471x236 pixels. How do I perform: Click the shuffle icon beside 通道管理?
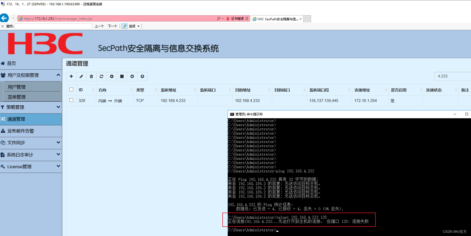coord(3,119)
